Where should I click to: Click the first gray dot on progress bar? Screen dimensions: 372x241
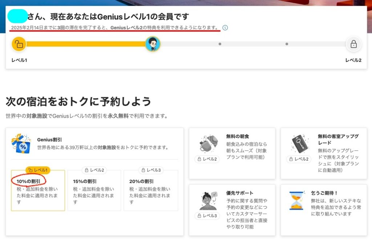click(x=220, y=44)
